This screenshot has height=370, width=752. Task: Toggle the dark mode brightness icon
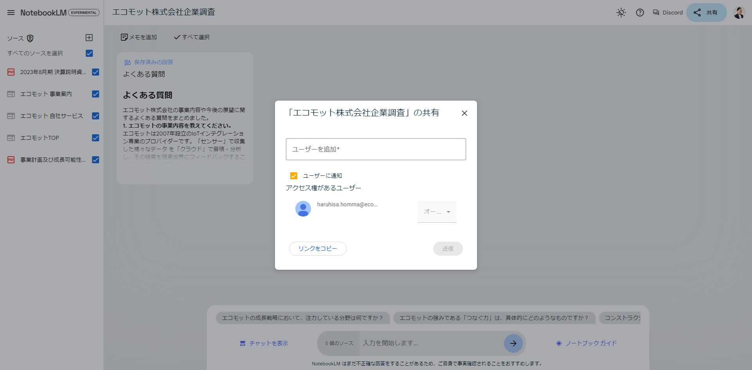[x=621, y=13]
